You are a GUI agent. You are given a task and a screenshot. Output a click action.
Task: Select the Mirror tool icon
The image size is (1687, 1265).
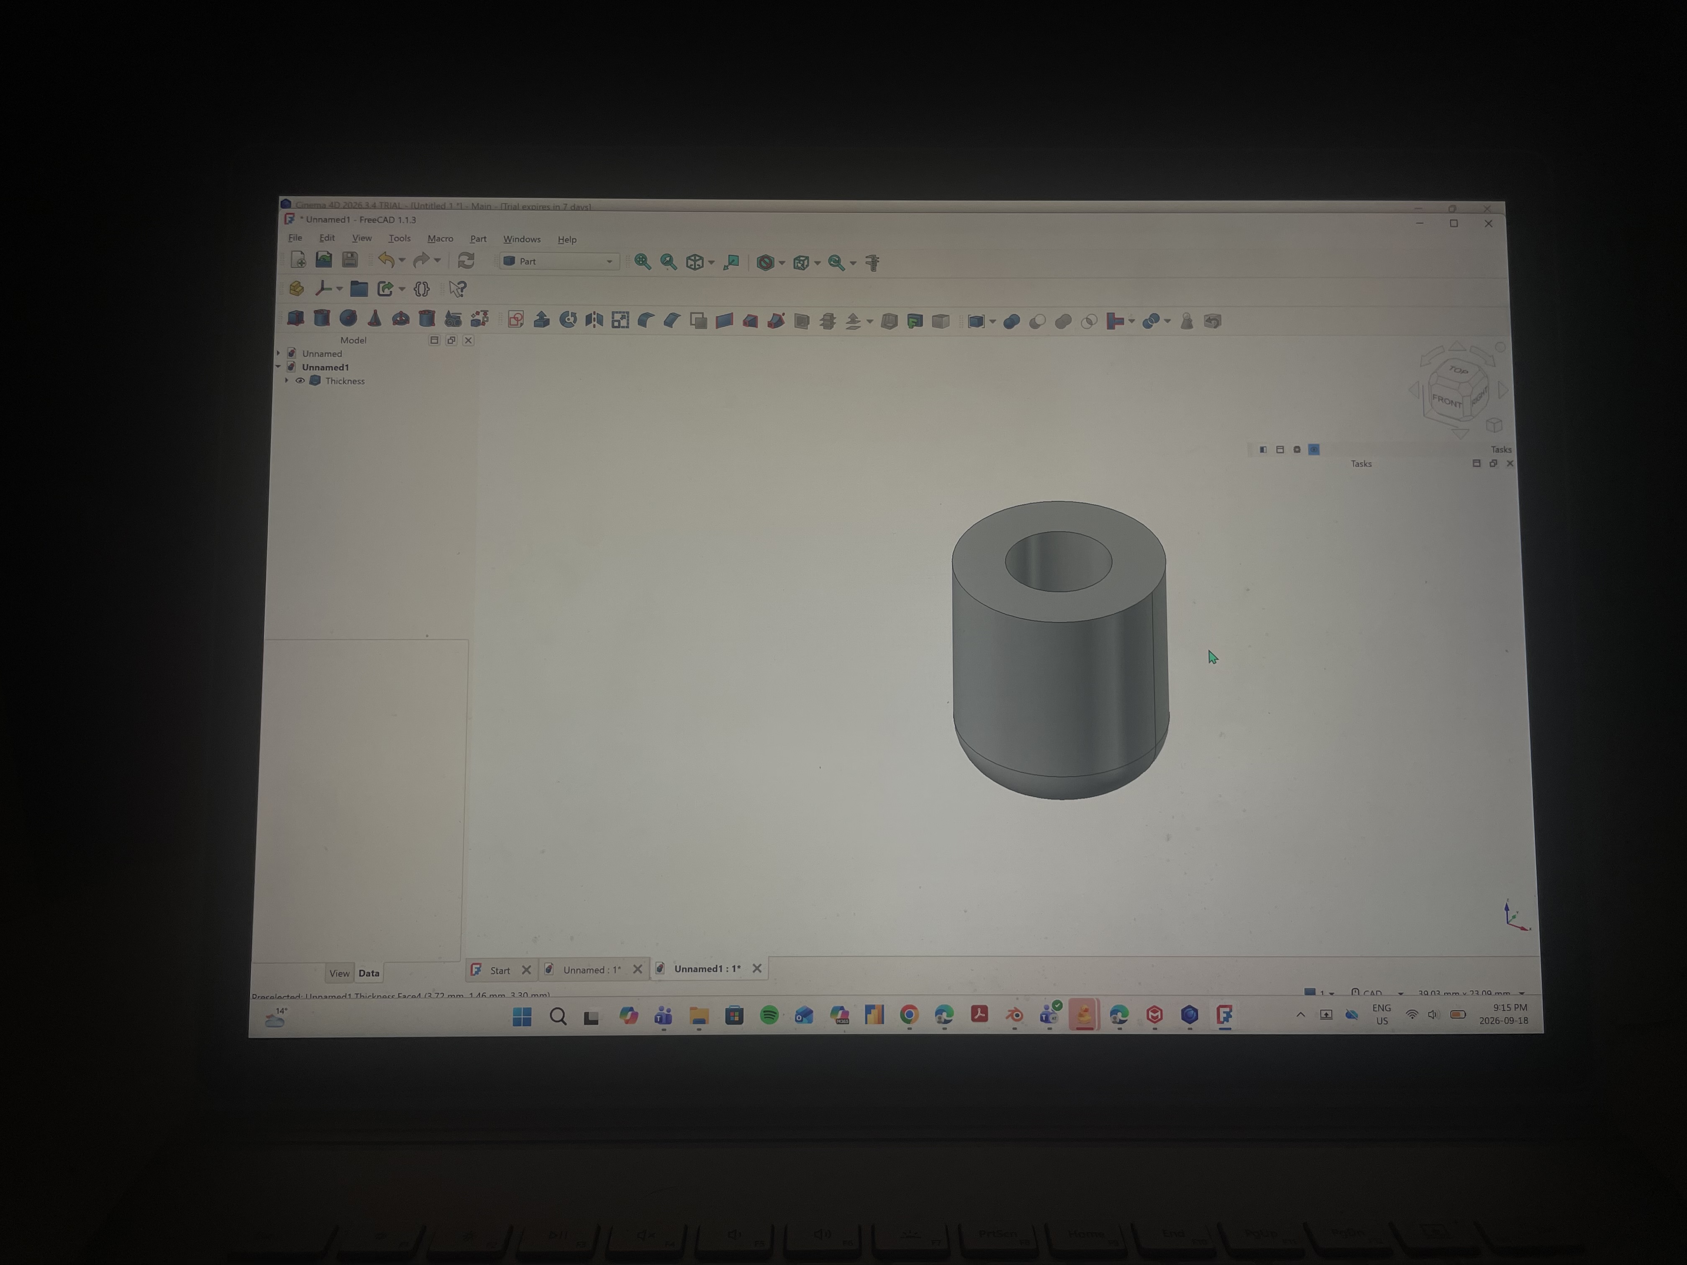pos(594,320)
